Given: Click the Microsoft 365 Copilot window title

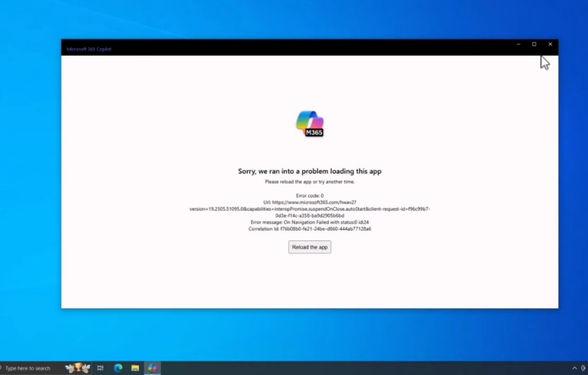Looking at the screenshot, I should [89, 49].
